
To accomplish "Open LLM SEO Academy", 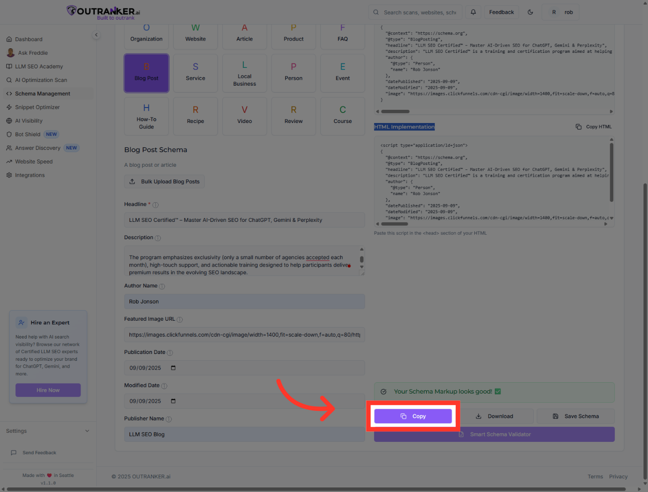I will 48,67.
